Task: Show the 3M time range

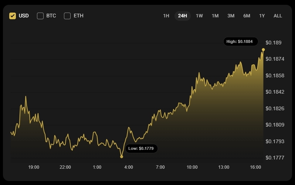Action: coord(231,16)
